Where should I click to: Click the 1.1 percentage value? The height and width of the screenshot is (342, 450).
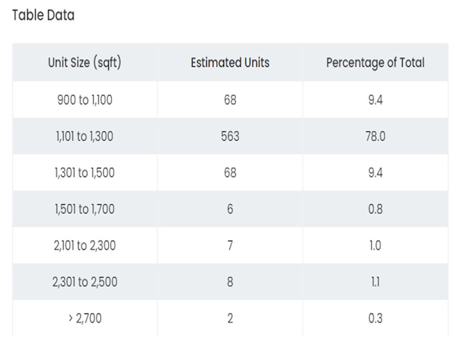(x=375, y=282)
